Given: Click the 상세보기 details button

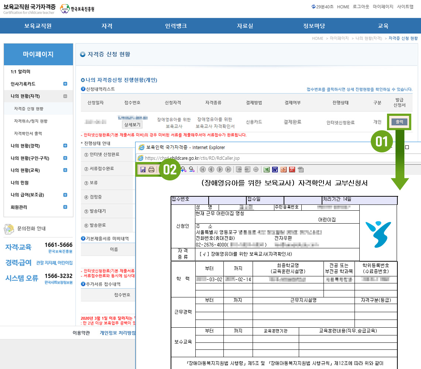Looking at the screenshot, I should click(x=132, y=125).
